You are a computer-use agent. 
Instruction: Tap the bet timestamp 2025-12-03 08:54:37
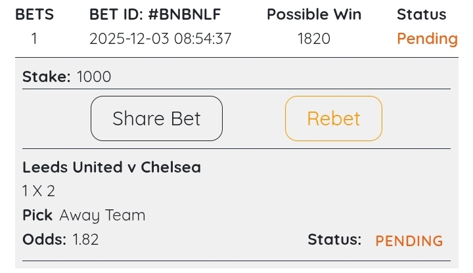[160, 39]
